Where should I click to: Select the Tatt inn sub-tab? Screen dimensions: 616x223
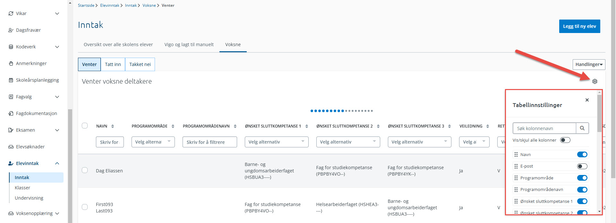(x=113, y=64)
